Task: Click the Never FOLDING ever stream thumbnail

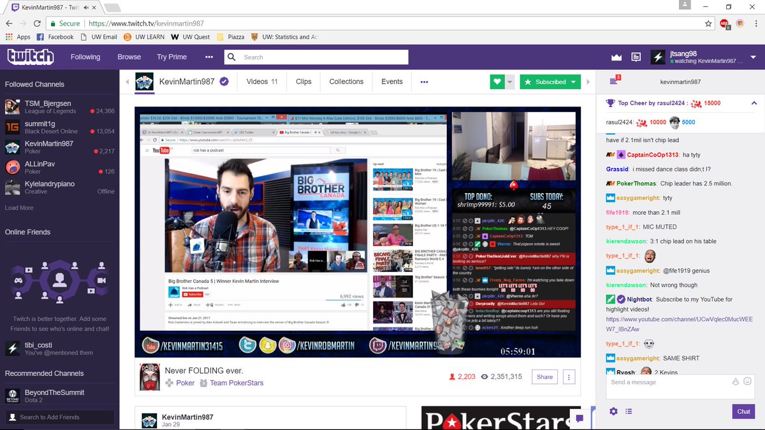Action: tap(150, 377)
